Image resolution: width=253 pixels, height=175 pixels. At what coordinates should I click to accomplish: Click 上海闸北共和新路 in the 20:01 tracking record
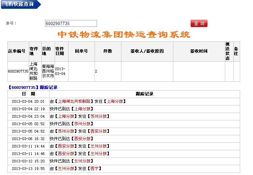tap(75, 101)
